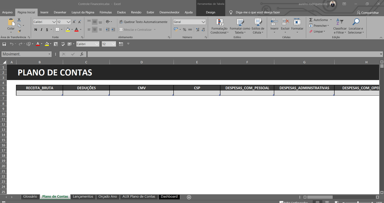The height and width of the screenshot is (203, 384).
Task: Switch to the Fórmulas ribbon tab
Action: (106, 12)
